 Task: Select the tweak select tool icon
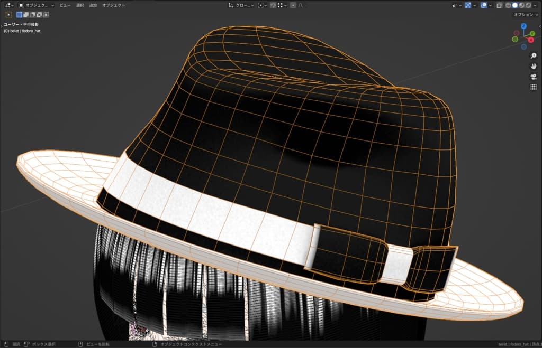point(8,15)
